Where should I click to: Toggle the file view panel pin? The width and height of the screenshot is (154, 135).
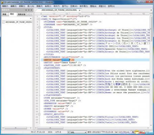coord(29,10)
